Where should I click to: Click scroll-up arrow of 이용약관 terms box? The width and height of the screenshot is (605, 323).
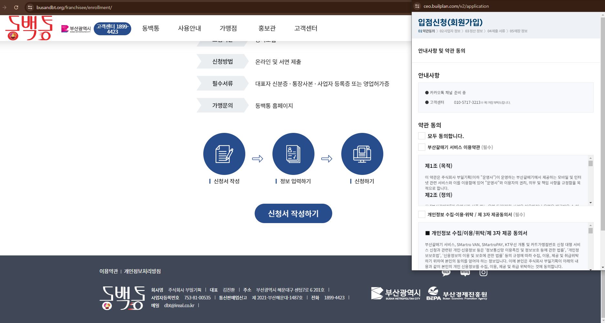(590, 158)
